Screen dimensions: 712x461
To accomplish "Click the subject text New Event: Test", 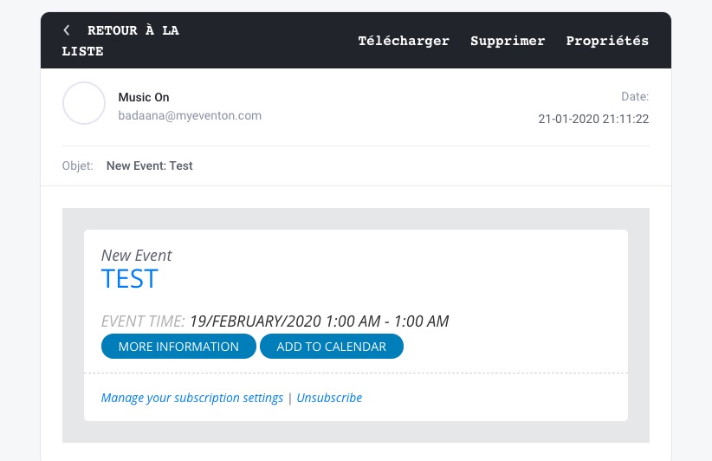I will pos(149,166).
